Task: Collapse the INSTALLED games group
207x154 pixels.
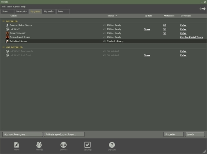Action: 4,21
